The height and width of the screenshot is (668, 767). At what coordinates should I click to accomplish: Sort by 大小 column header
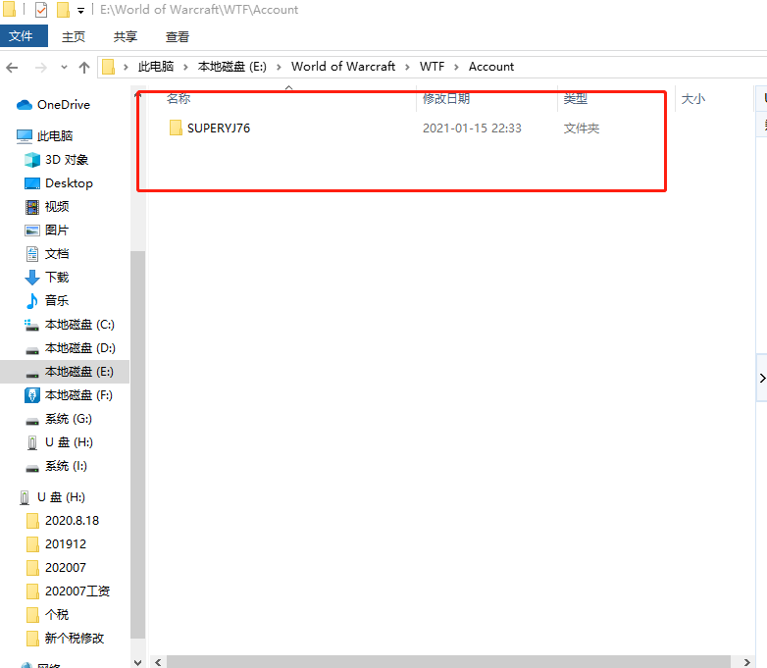click(x=693, y=99)
